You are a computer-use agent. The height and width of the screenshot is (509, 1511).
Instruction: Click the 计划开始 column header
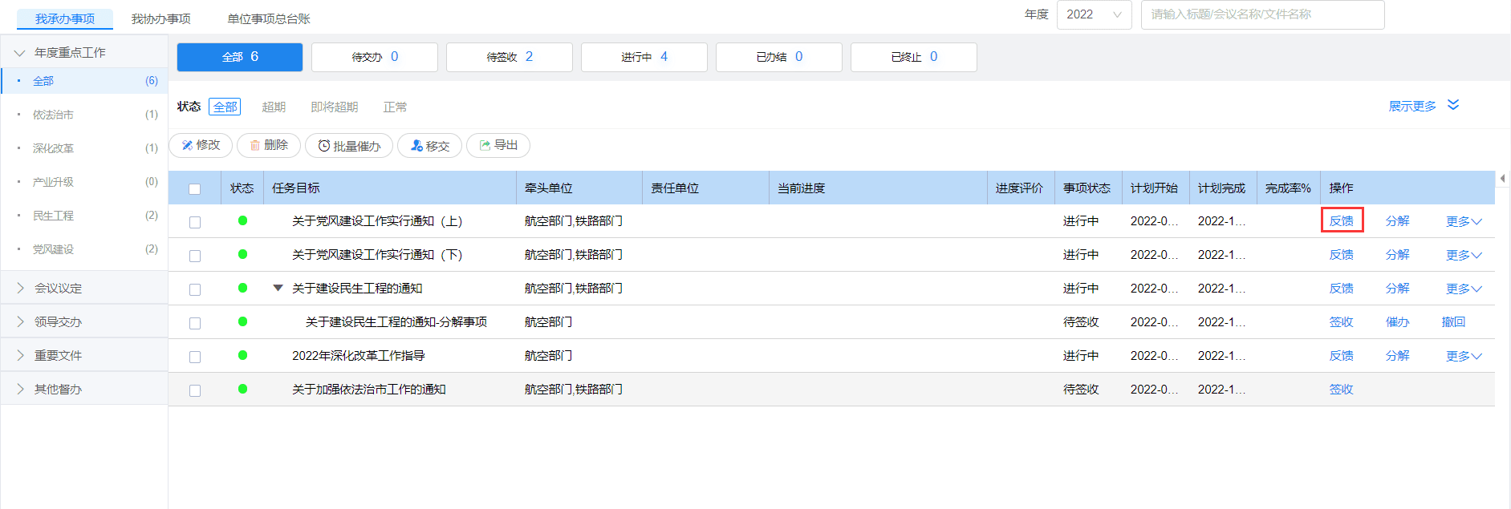[1154, 188]
